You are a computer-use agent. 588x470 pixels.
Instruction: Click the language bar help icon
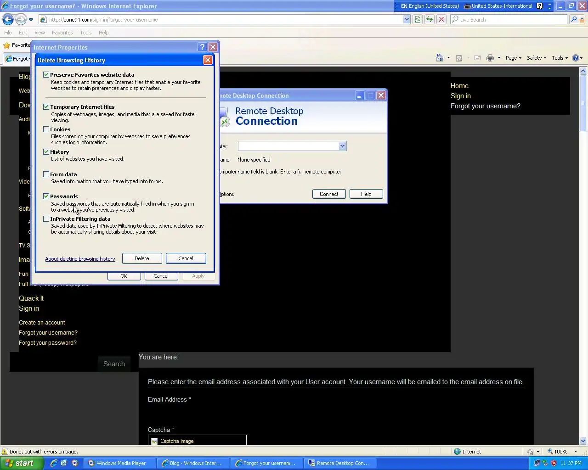click(x=540, y=6)
